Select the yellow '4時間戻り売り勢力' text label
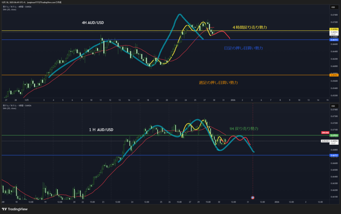 coord(250,27)
